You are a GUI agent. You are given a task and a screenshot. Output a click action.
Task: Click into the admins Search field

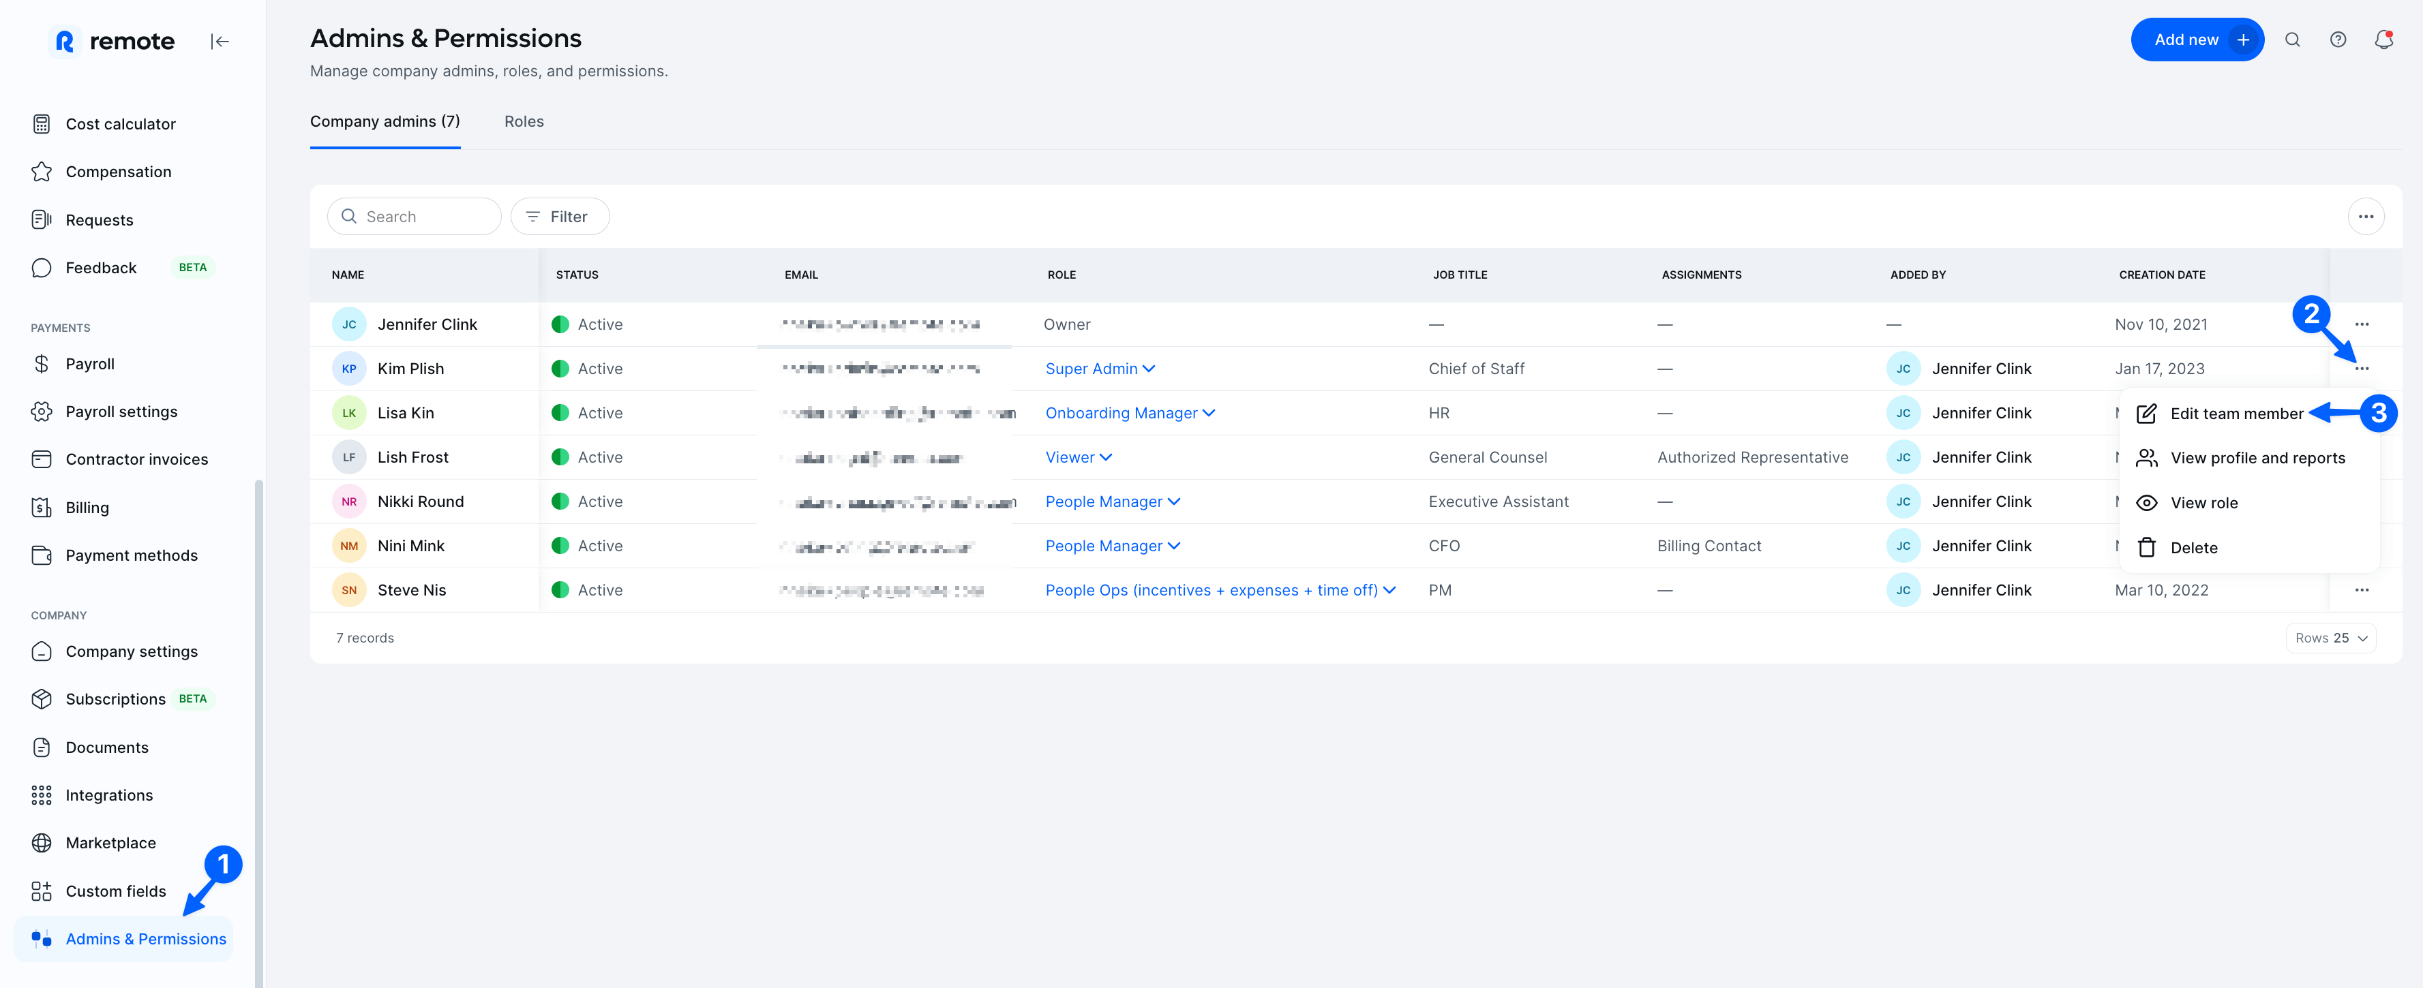415,217
